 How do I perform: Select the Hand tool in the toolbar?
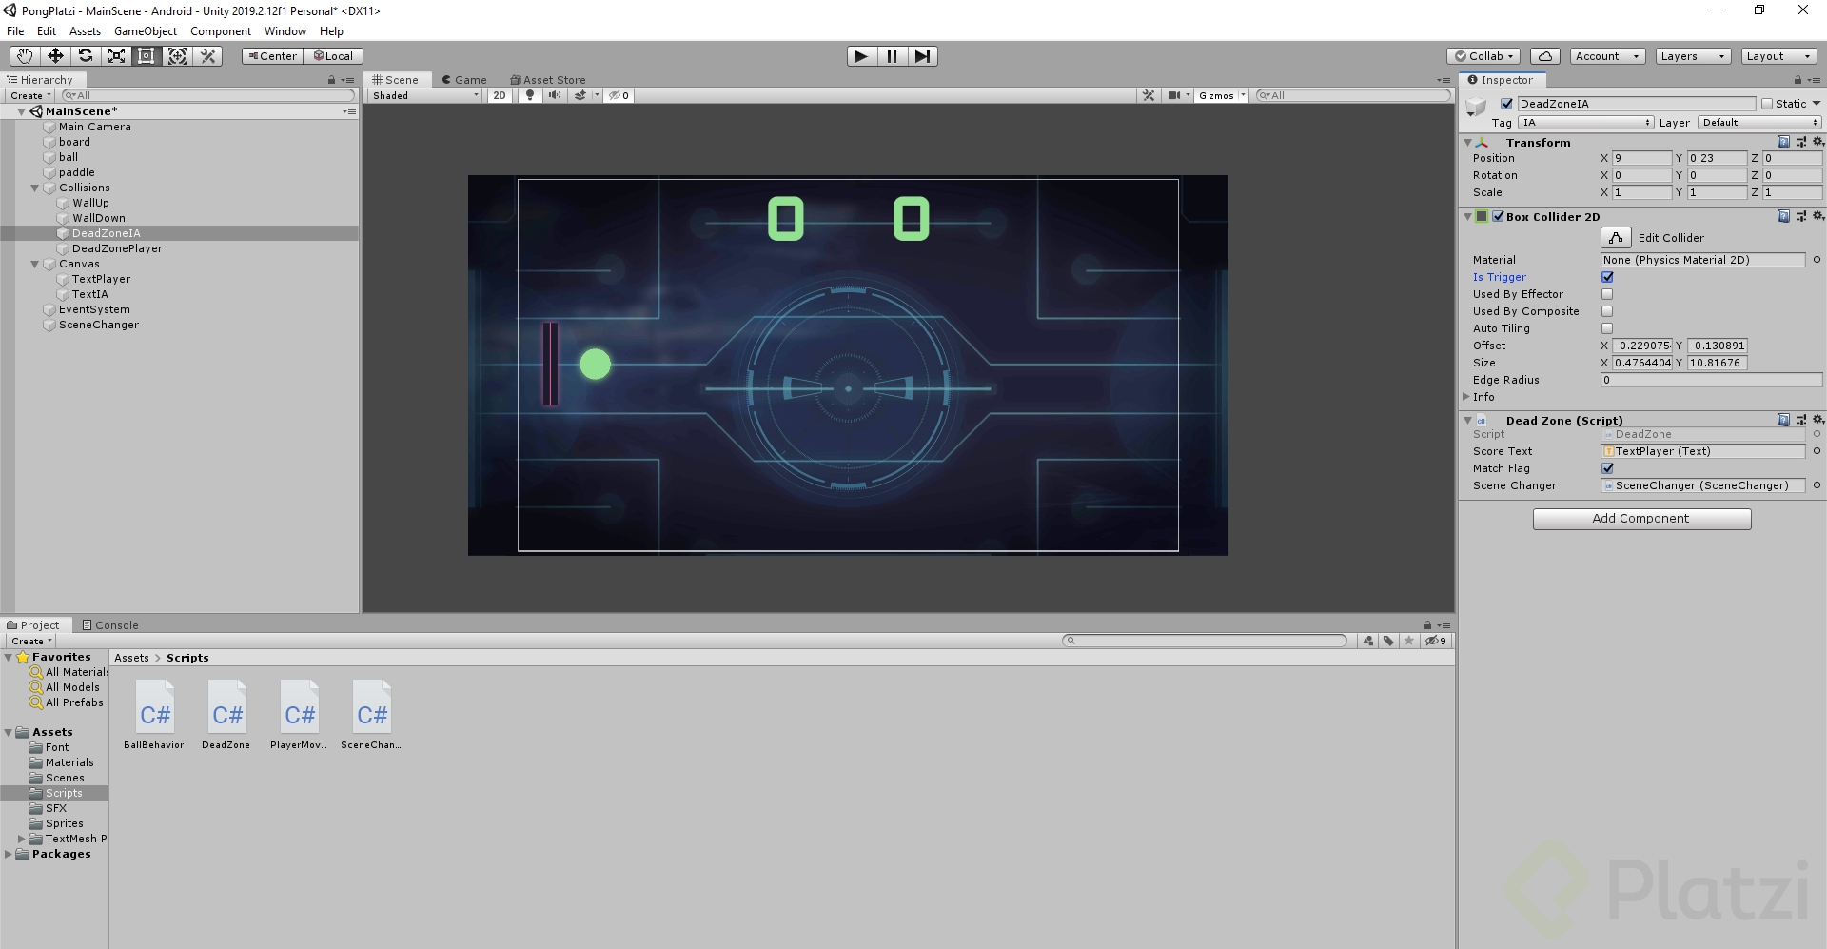(24, 56)
